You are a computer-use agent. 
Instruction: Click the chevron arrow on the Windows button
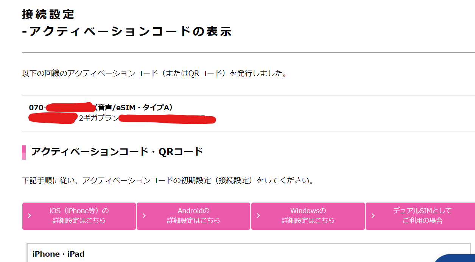pos(259,216)
